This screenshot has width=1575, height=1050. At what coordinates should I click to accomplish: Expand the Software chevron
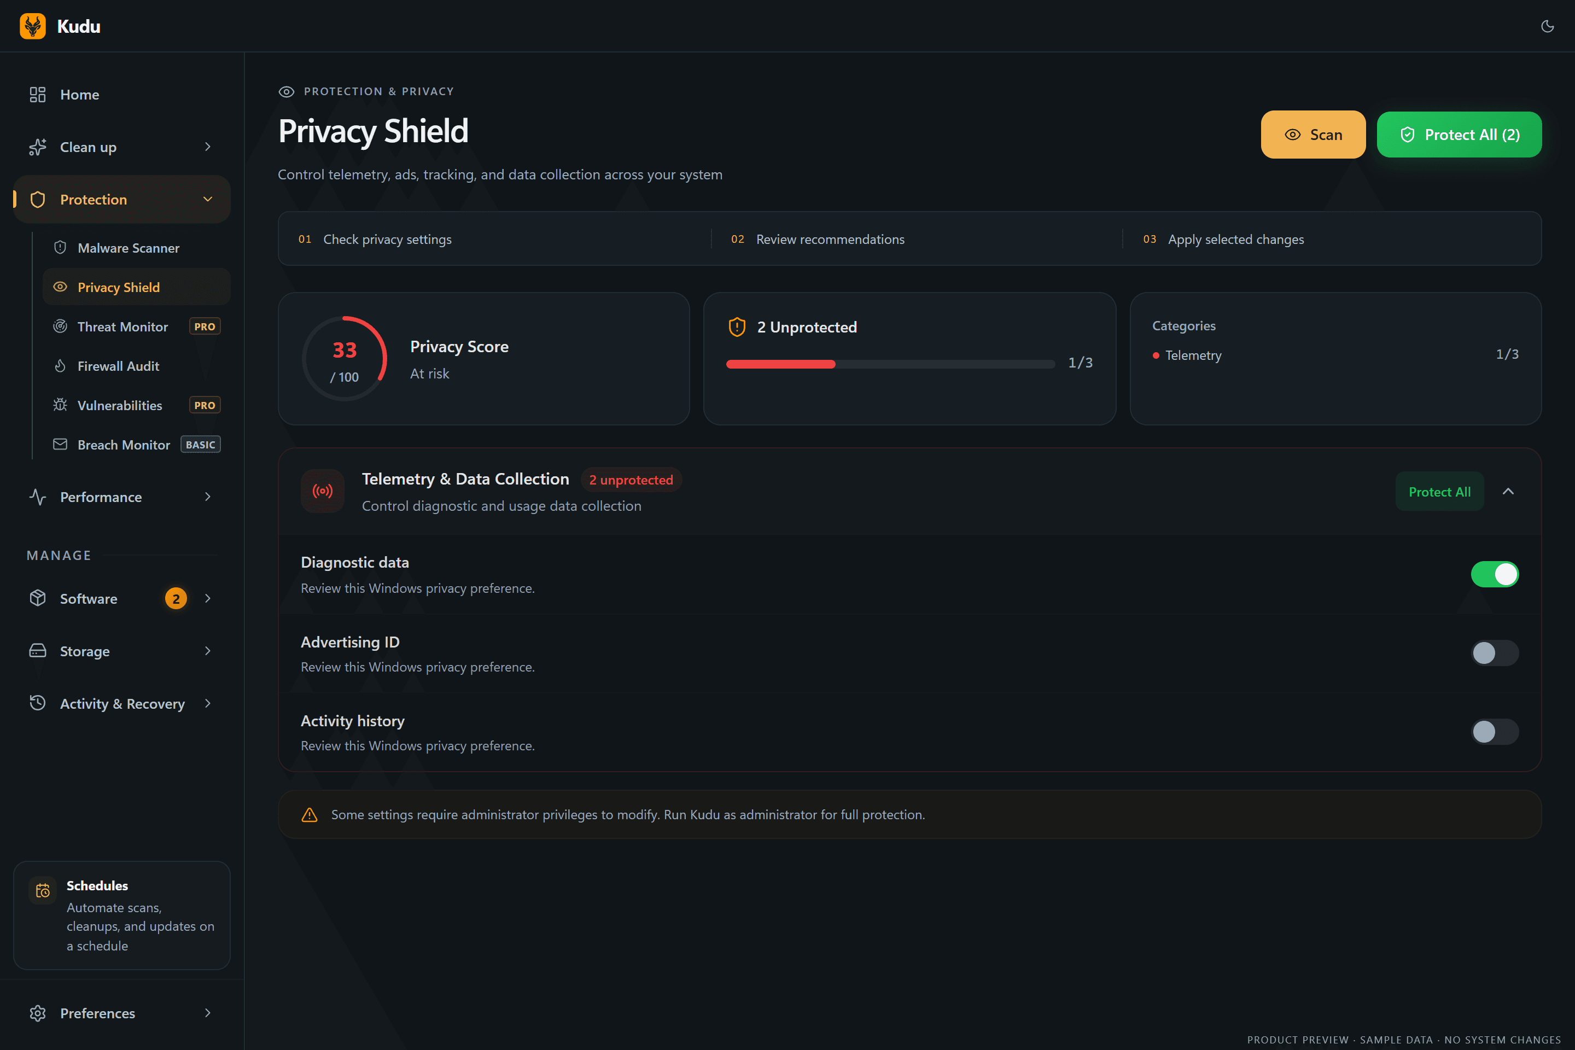(x=208, y=599)
